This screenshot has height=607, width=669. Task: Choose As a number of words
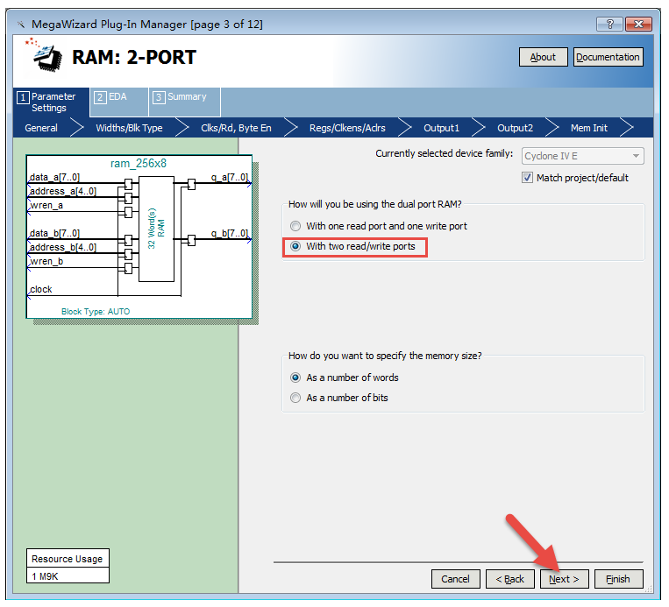[345, 378]
